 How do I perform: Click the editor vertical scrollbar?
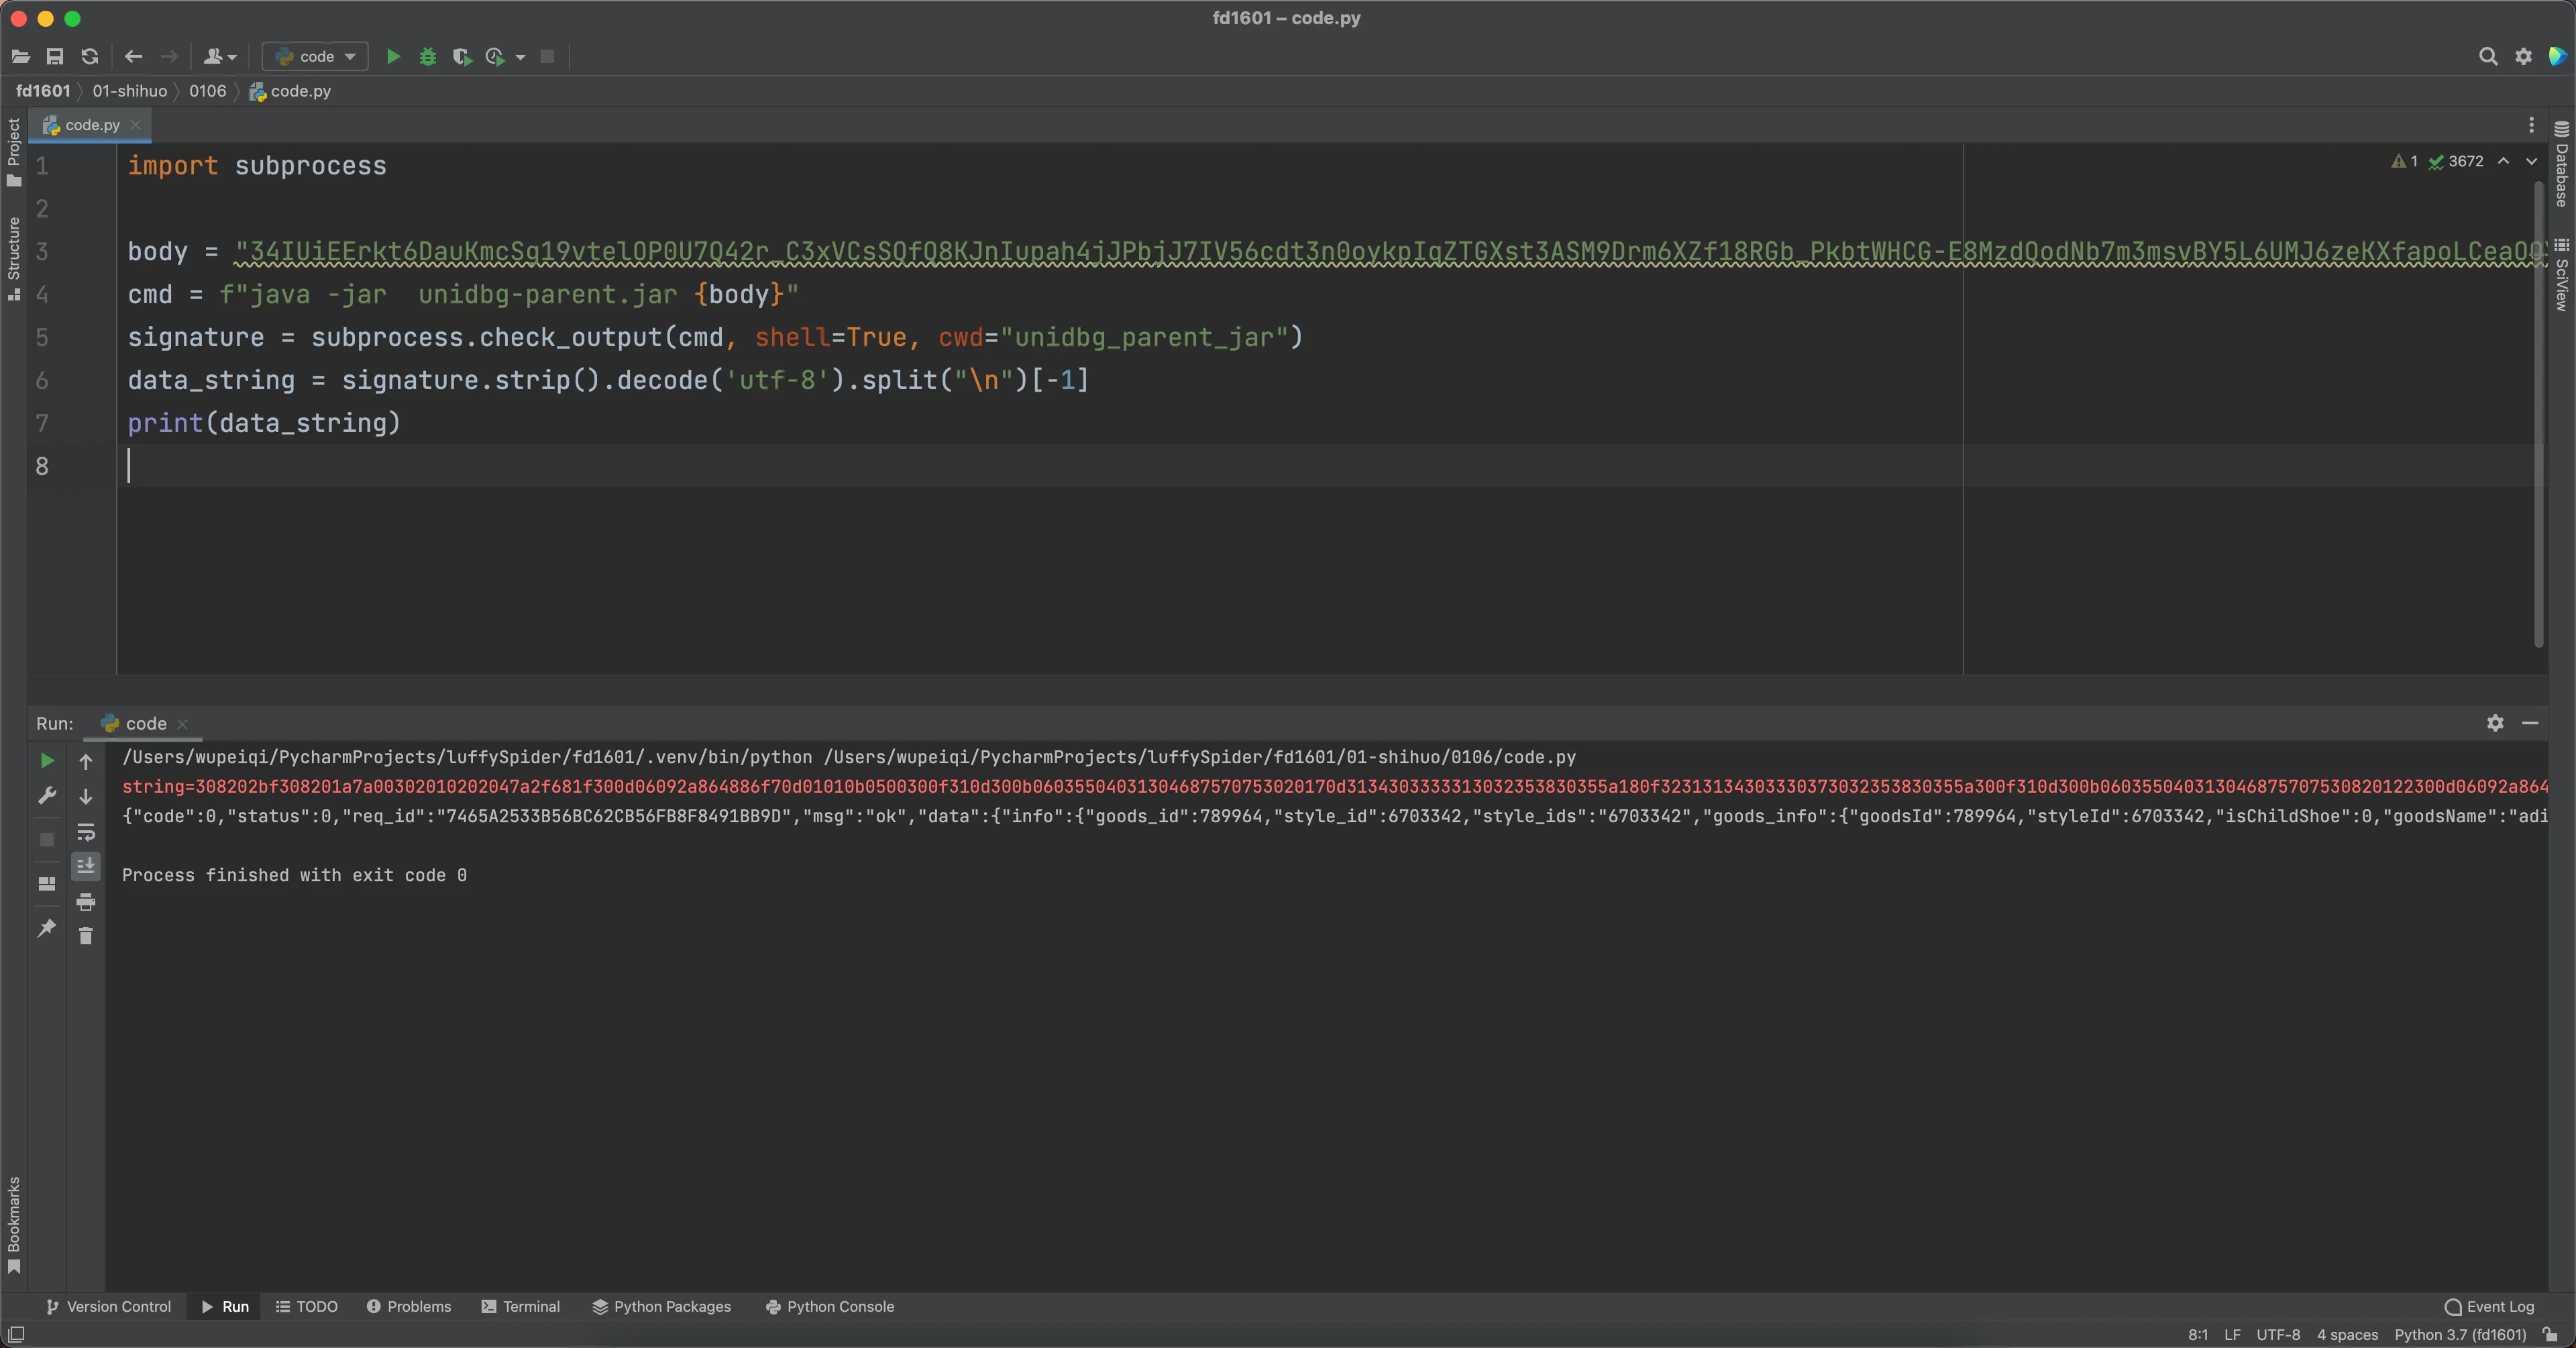pos(2539,414)
